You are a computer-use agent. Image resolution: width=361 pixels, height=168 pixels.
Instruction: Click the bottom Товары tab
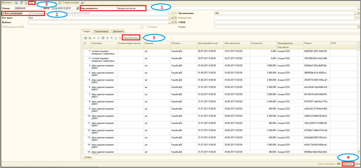[x=88, y=157]
